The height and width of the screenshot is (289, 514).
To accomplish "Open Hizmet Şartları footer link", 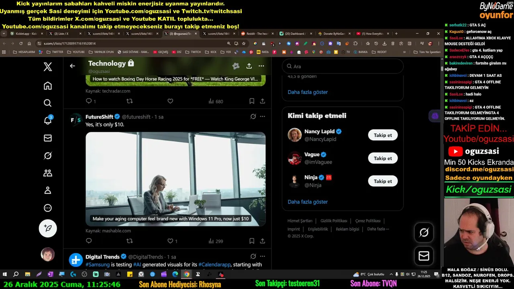I will tap(300, 221).
